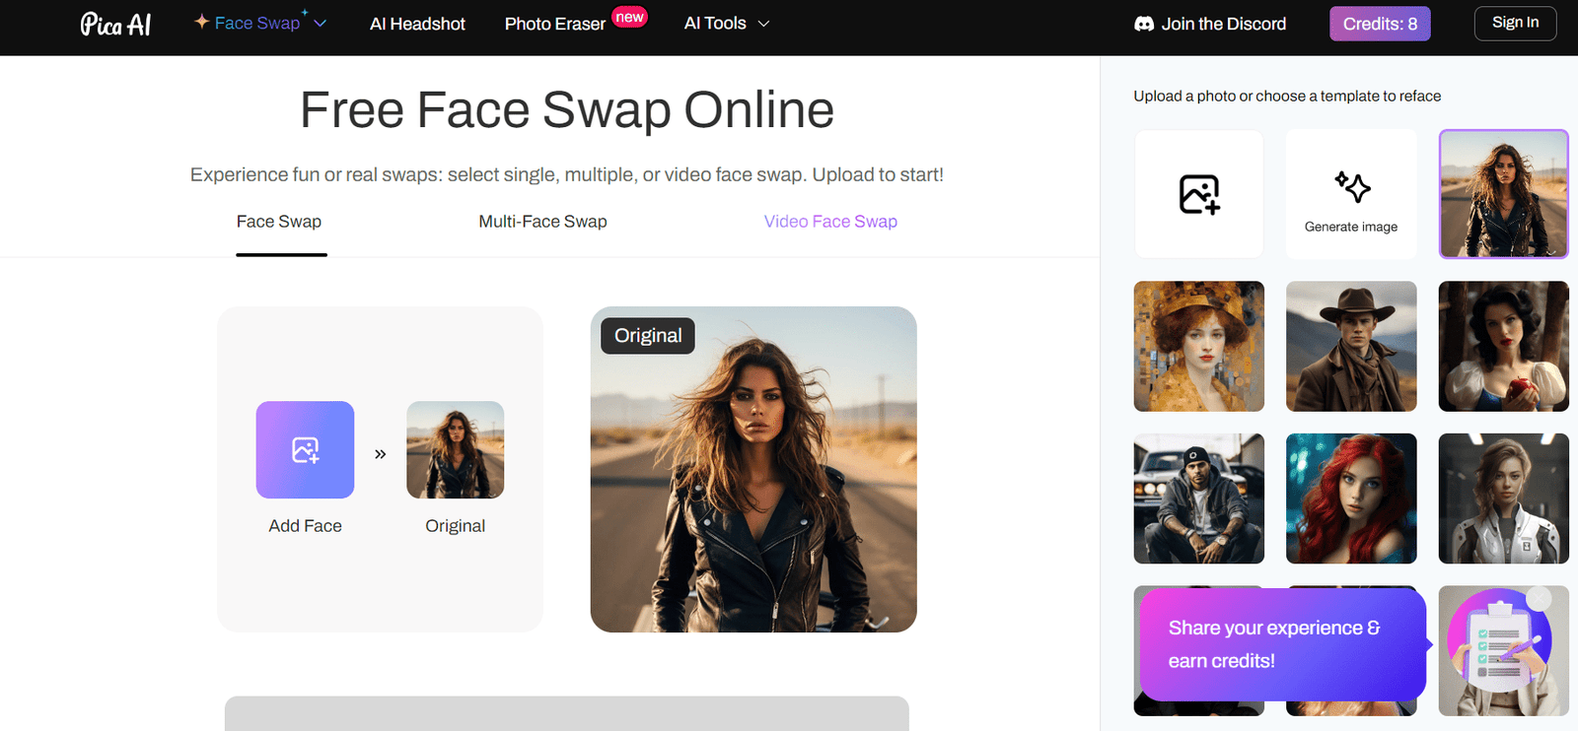This screenshot has width=1578, height=731.
Task: Click the Credits: 8 button
Action: pos(1380,24)
